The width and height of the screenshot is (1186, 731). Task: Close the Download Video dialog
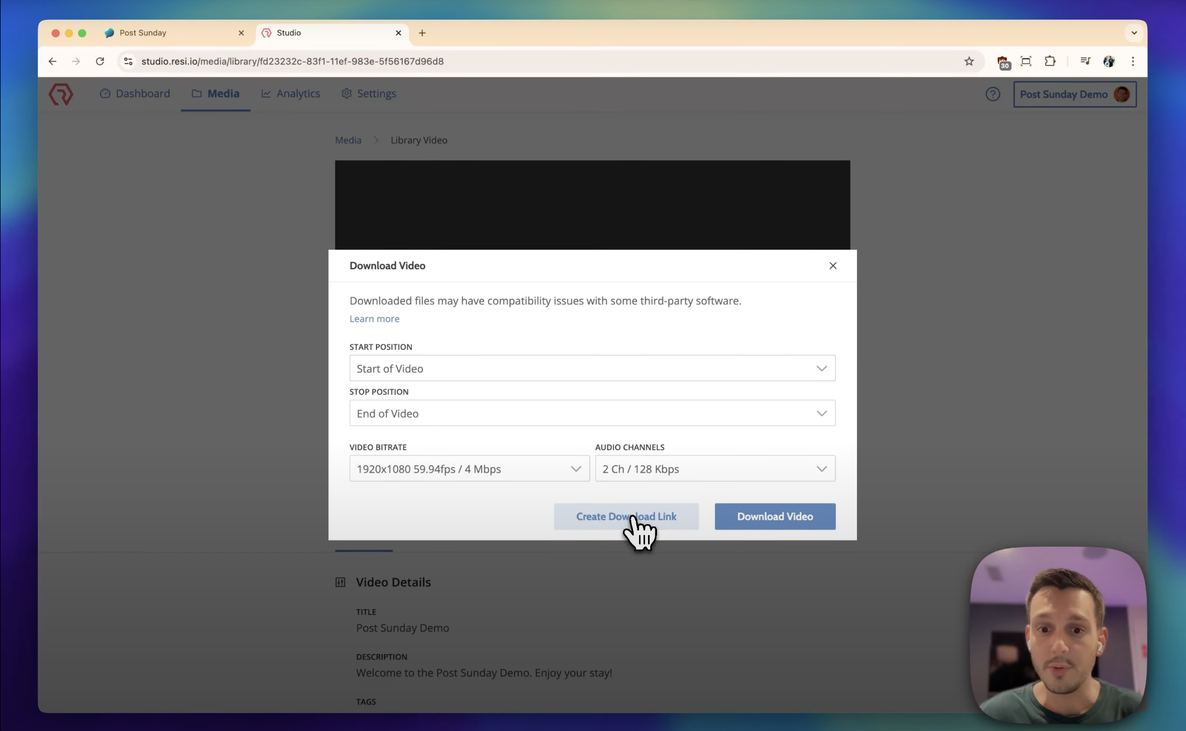(832, 266)
